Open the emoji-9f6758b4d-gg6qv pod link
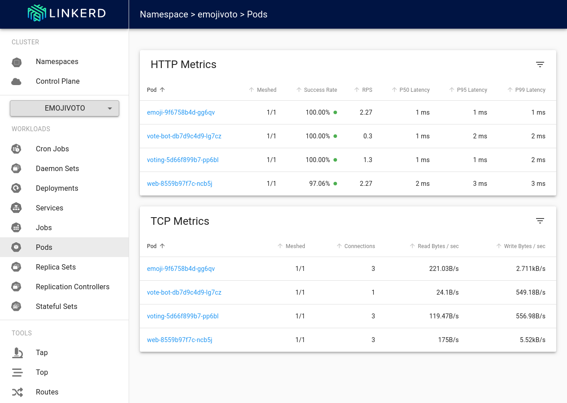This screenshot has height=403, width=567. coord(181,112)
